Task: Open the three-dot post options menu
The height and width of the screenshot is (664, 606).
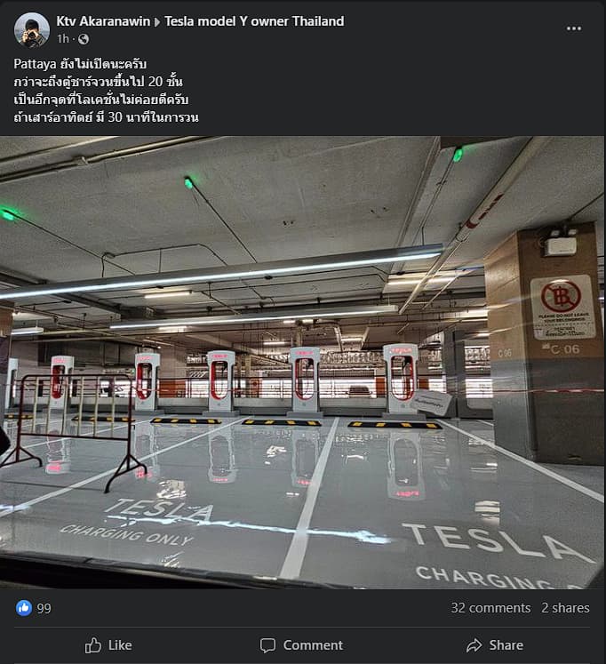Action: [573, 28]
